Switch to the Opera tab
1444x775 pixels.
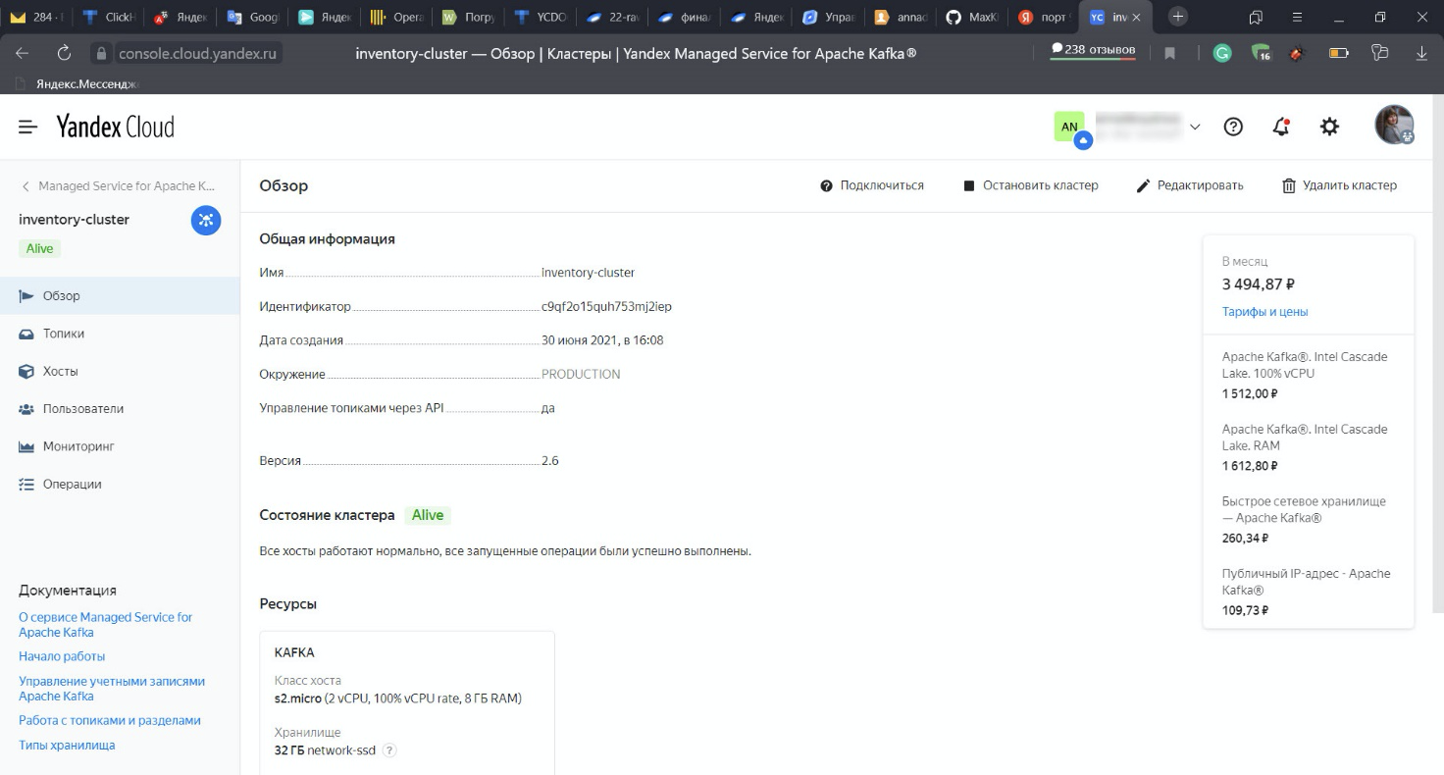(395, 17)
